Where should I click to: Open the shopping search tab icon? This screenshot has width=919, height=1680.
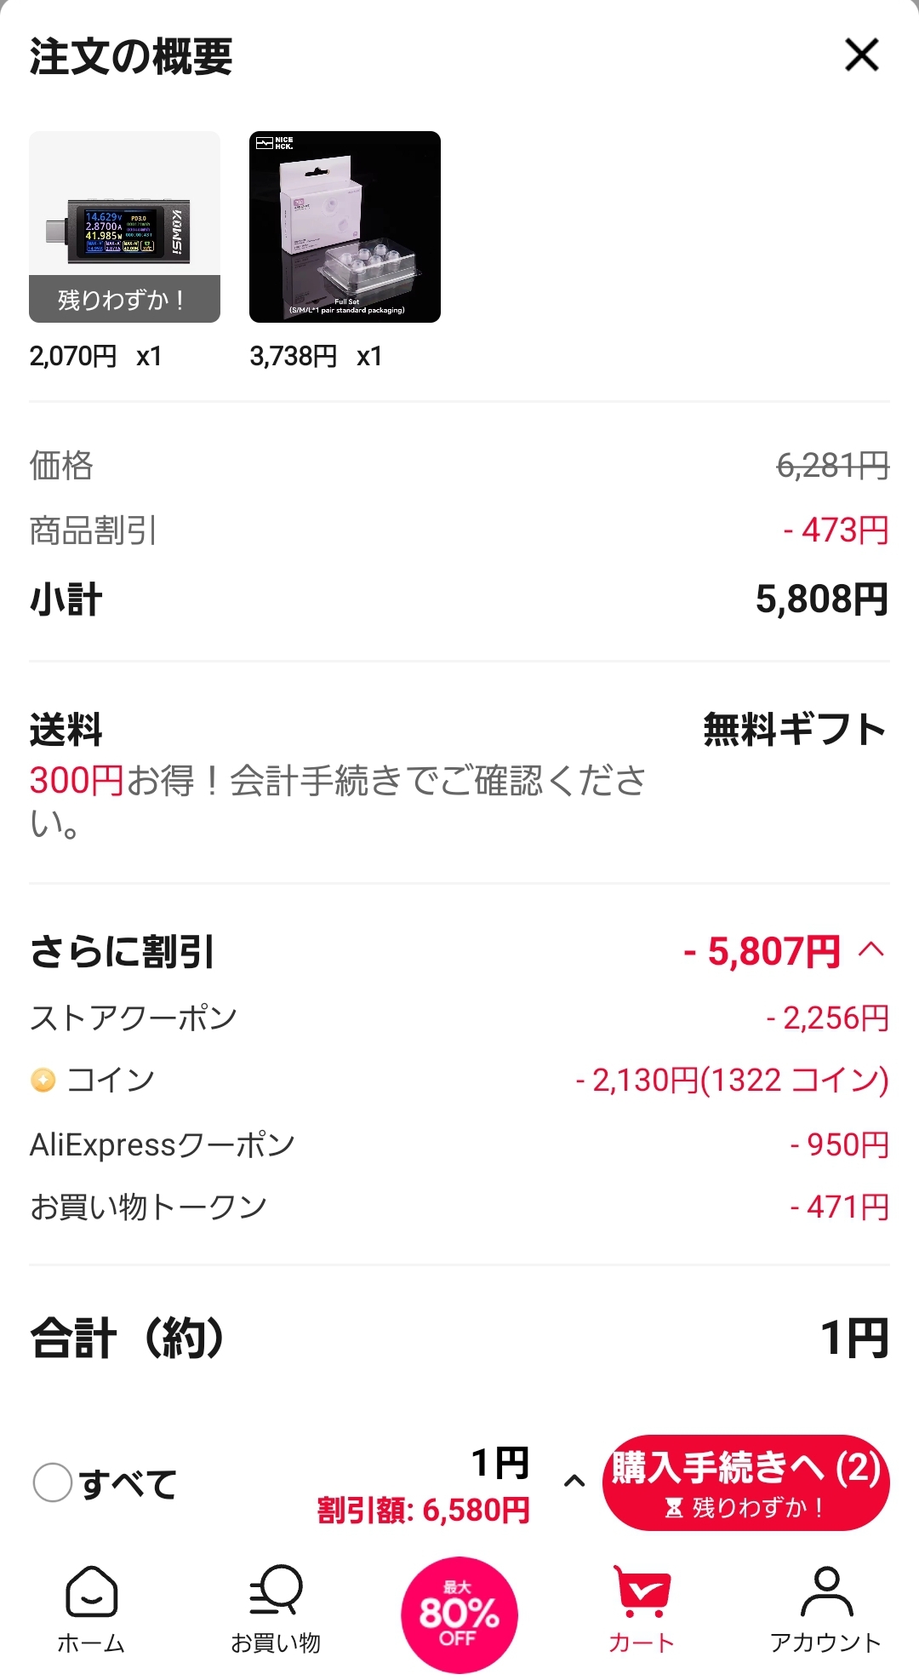point(276,1589)
